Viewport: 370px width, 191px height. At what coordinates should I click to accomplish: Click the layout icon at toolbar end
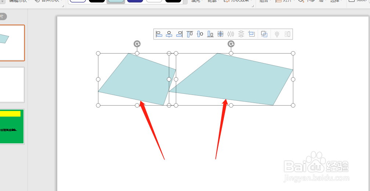287,34
